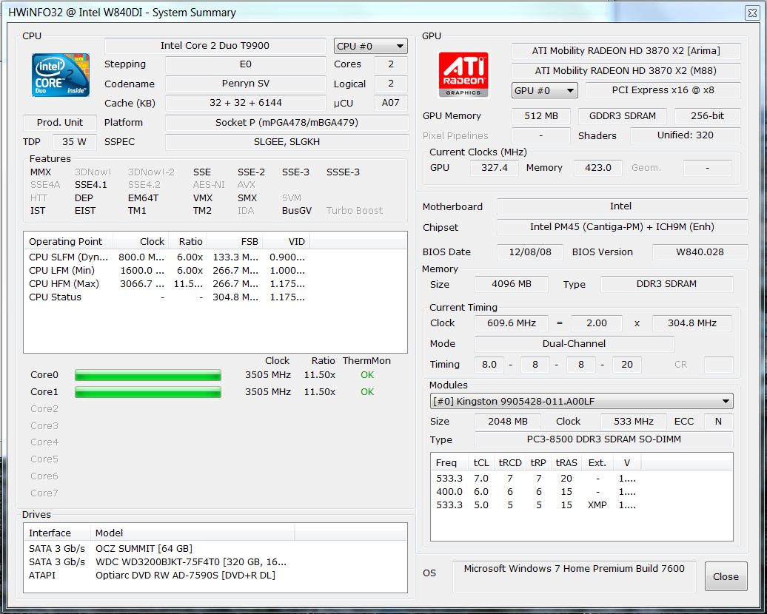Click the BIOS Date 12/08/08 field
Image resolution: width=767 pixels, height=614 pixels.
[x=530, y=252]
